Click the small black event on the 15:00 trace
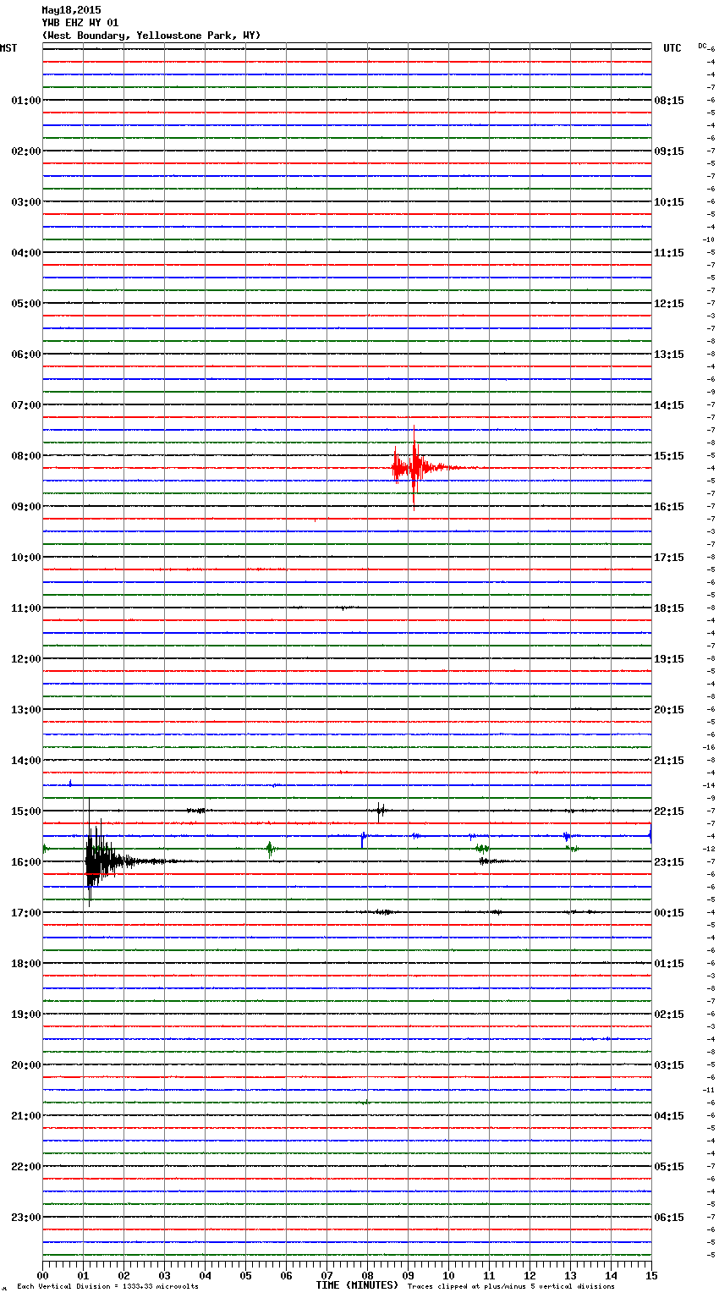This screenshot has height=1298, width=719. pyautogui.click(x=381, y=811)
